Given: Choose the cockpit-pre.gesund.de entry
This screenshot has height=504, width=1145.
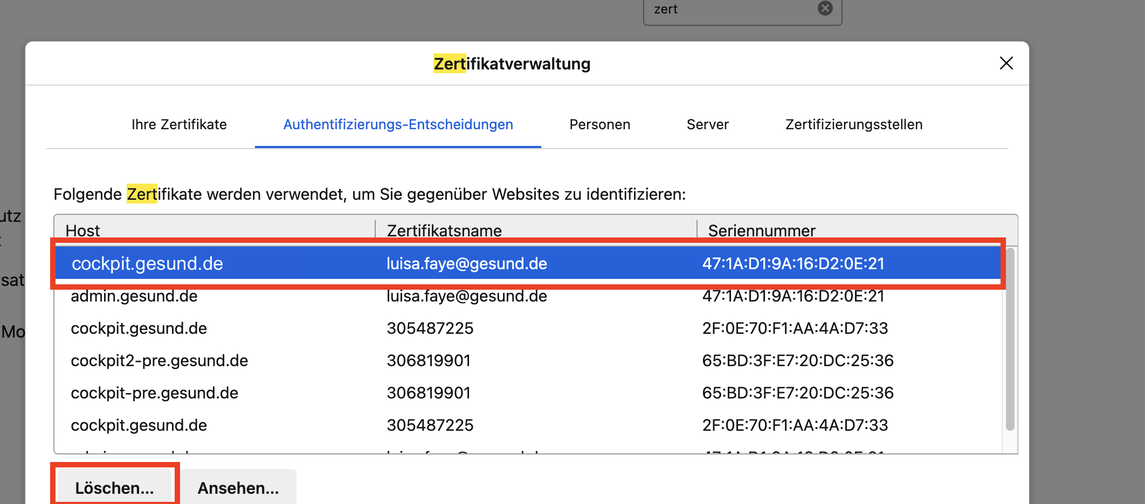Looking at the screenshot, I should (528, 393).
